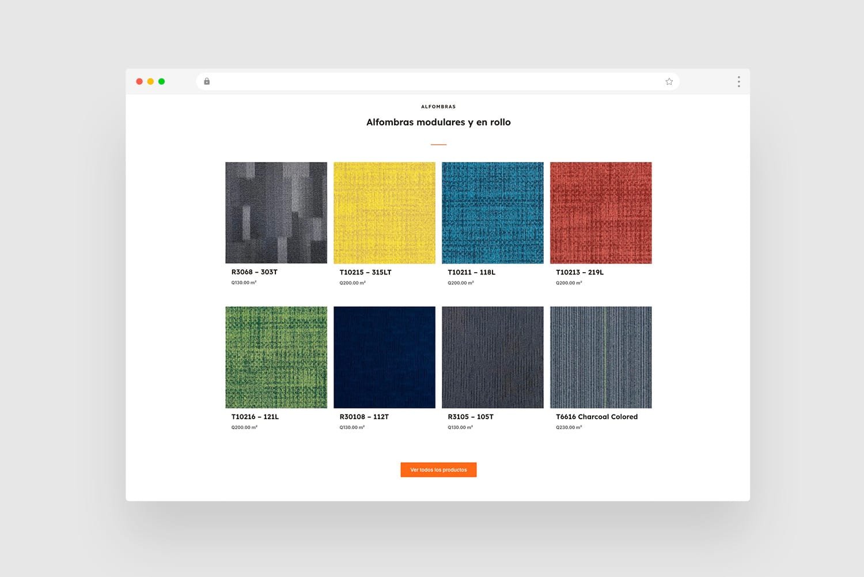
Task: Choose the red T10213 – 219L carpet image
Action: pos(601,213)
